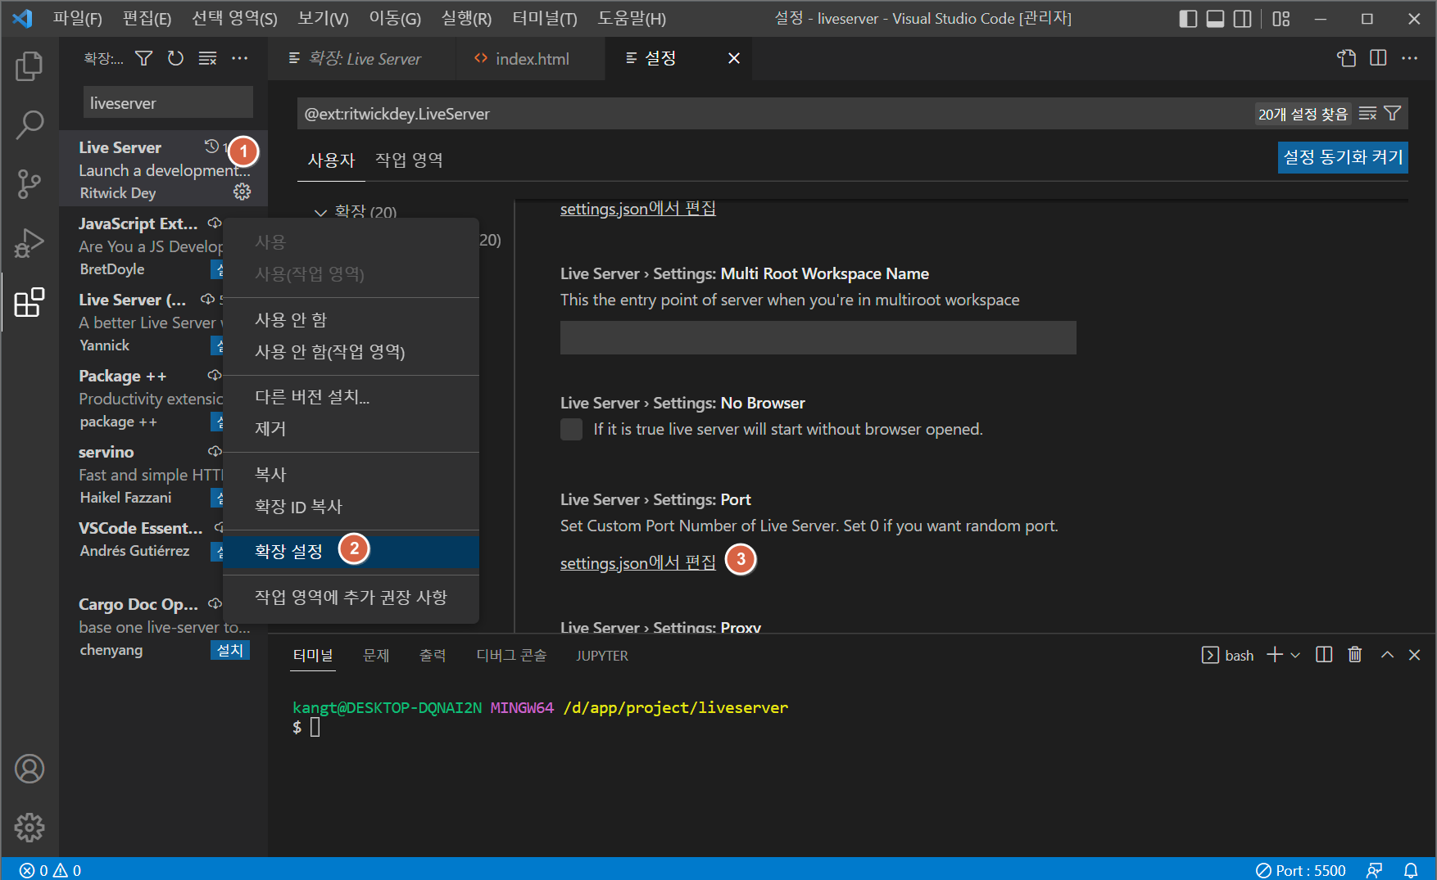1437x880 pixels.
Task: Open the 파일(F) menu
Action: tap(78, 18)
